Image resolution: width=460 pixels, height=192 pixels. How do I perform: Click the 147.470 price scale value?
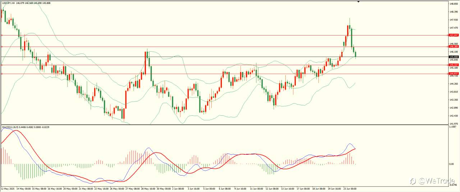point(453,28)
